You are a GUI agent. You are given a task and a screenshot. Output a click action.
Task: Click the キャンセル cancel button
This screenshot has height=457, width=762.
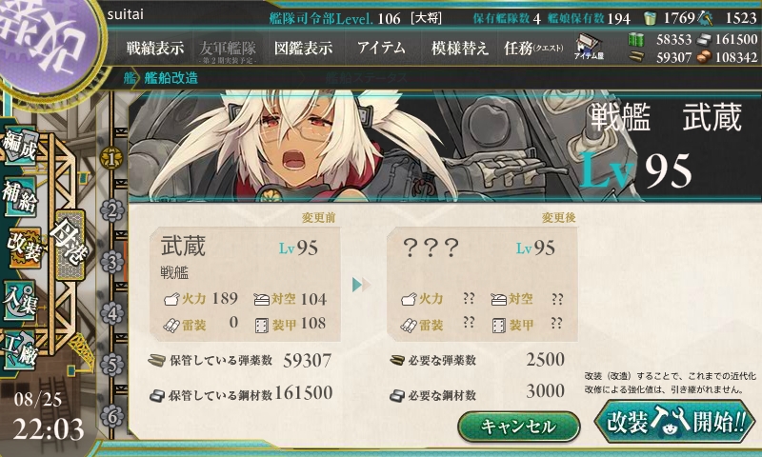pos(519,427)
